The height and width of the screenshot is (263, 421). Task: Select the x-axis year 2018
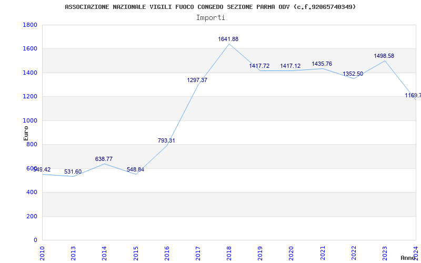[229, 253]
